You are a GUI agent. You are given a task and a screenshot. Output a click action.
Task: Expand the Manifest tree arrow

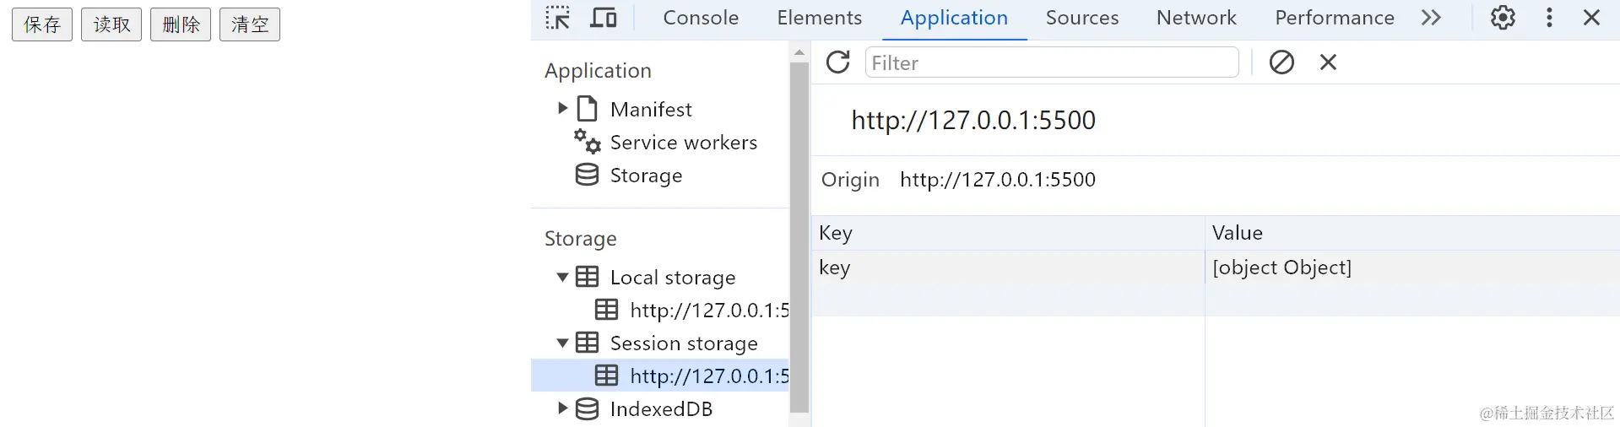(563, 109)
